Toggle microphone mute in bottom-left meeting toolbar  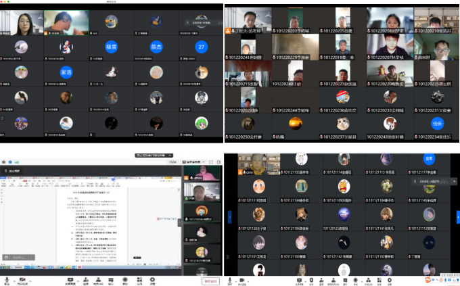pyautogui.click(x=7, y=280)
